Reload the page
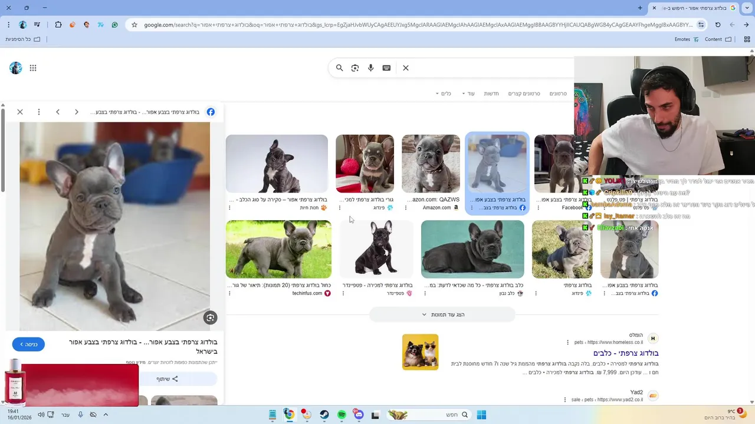This screenshot has width=755, height=424. [718, 25]
